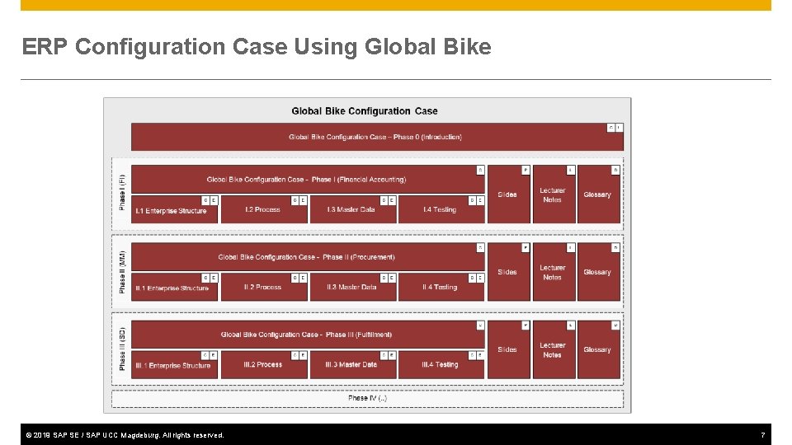Click the corner badge on Phase I Financial Accounting header
792x445 pixels.
[480, 170]
